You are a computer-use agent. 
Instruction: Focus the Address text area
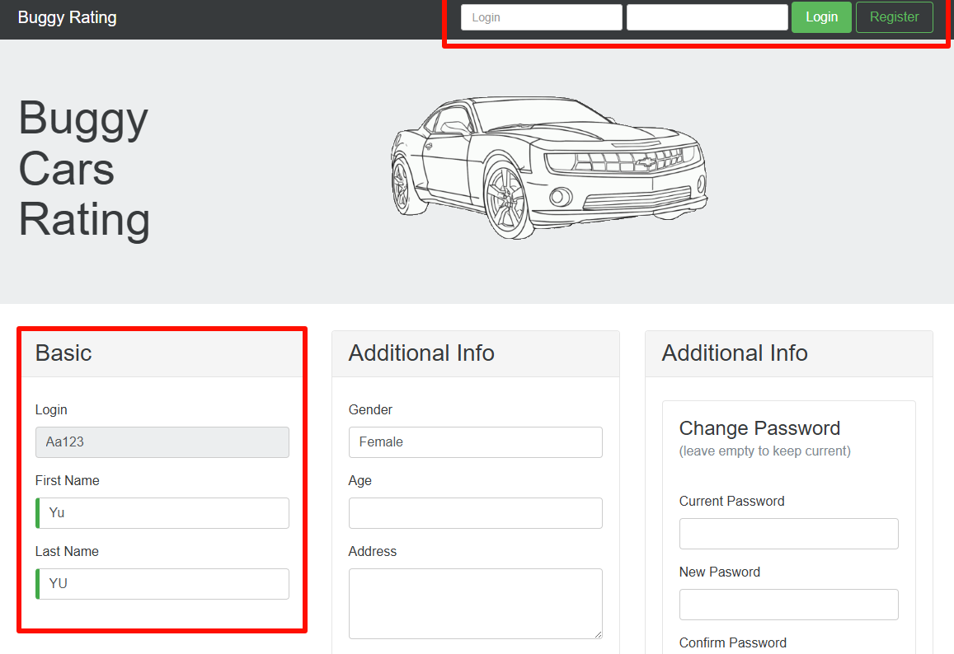(475, 604)
